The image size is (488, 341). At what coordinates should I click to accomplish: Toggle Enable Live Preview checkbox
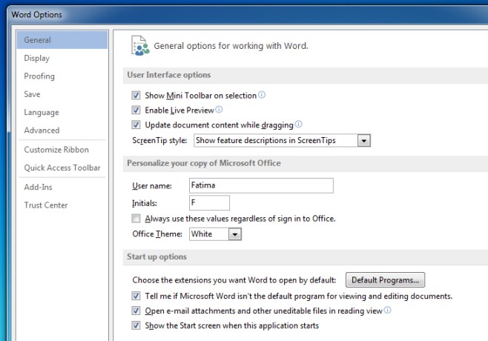(x=136, y=110)
